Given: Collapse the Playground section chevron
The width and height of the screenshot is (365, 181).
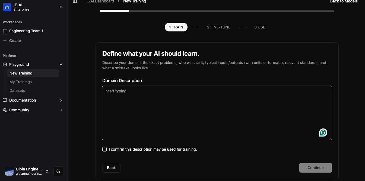Looking at the screenshot, I should [61, 64].
